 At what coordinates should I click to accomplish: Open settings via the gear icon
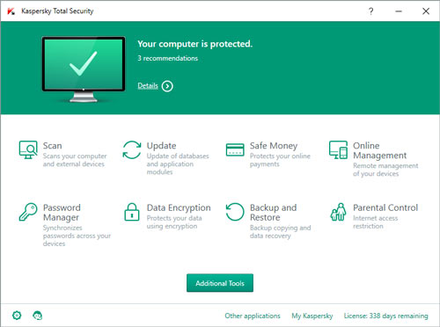click(17, 316)
